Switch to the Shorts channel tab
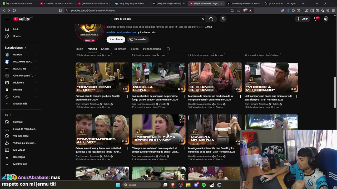Viewport: 337px width, 189px height. click(105, 49)
